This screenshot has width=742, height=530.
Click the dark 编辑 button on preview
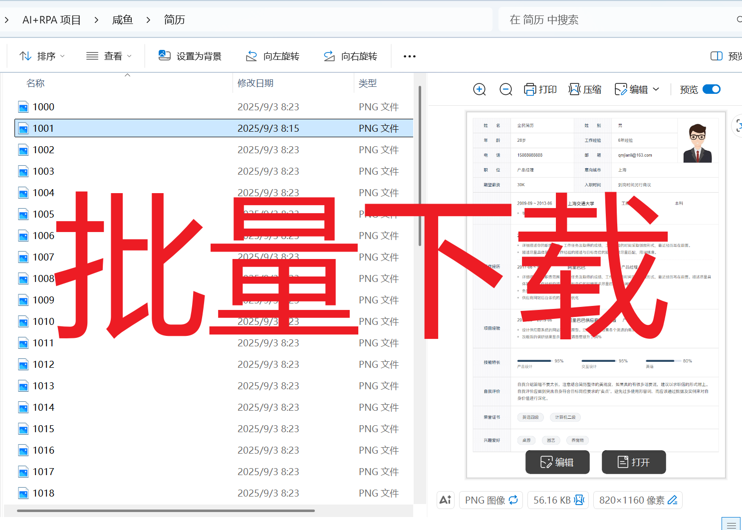coord(557,462)
